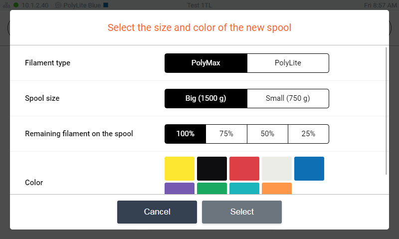Click the network icon in status bar
The image size is (399, 239).
[x=6, y=5]
